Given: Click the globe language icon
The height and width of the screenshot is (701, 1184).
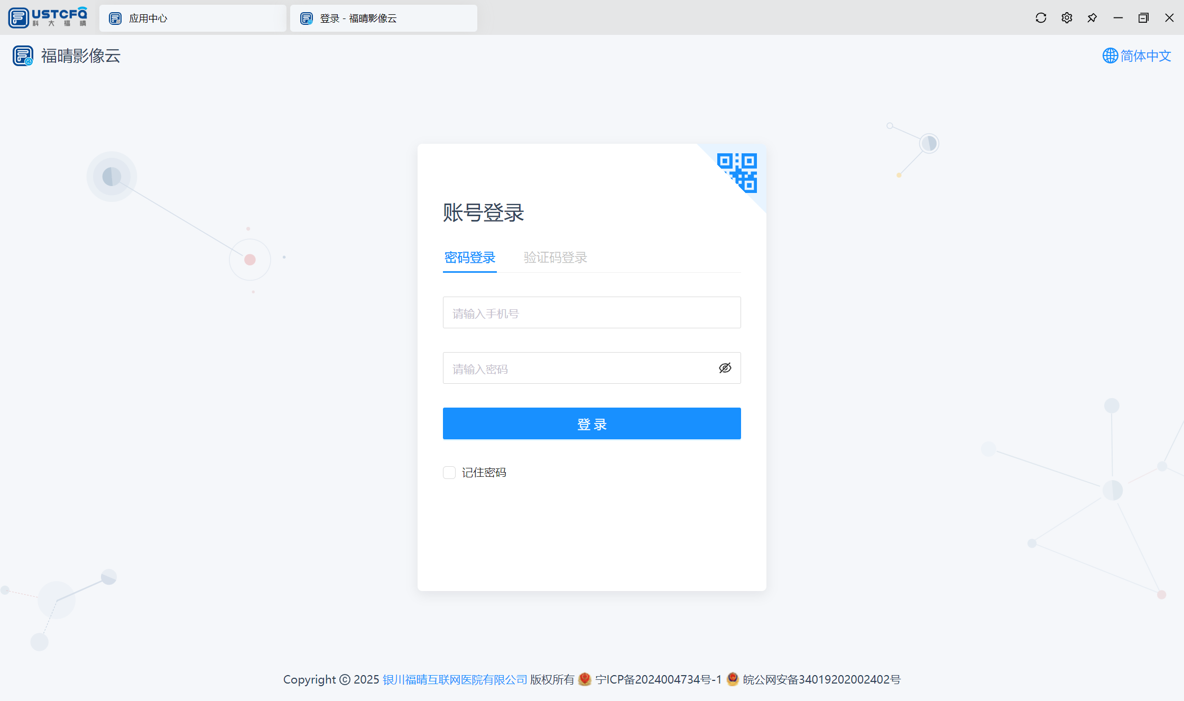Looking at the screenshot, I should point(1110,56).
